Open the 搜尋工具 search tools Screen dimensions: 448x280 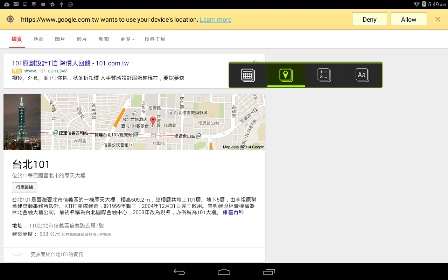155,39
